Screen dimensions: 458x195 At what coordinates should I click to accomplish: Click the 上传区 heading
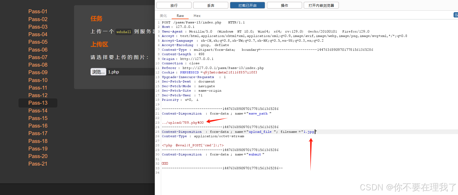99,44
